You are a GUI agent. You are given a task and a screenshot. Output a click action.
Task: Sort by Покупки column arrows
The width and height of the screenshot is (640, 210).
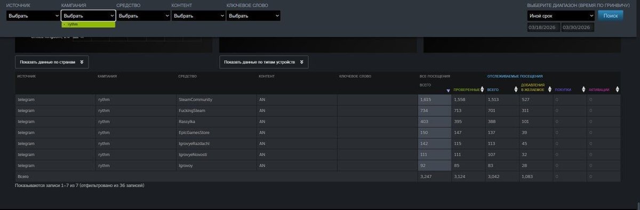584,90
